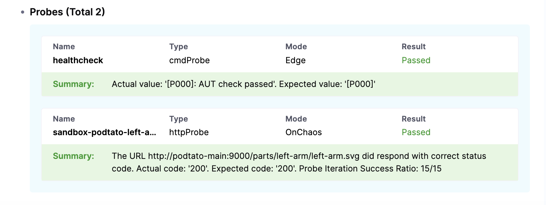The width and height of the screenshot is (546, 205).
Task: Click the httpProbe's Passed result
Action: [x=416, y=132]
